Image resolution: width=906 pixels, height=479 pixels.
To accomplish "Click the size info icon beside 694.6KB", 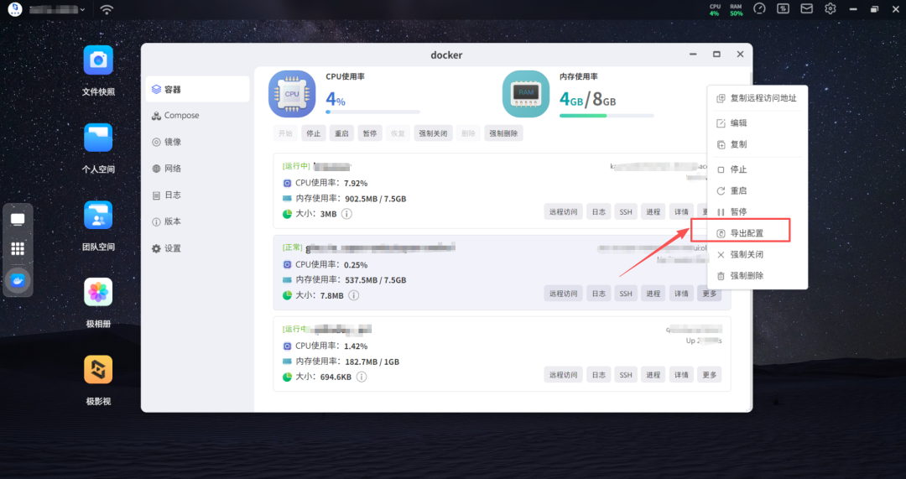I will pos(362,377).
